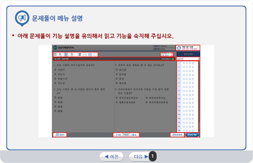Open the 계산기 calculator button
Viewport: 253px width, 163px height.
point(60,134)
